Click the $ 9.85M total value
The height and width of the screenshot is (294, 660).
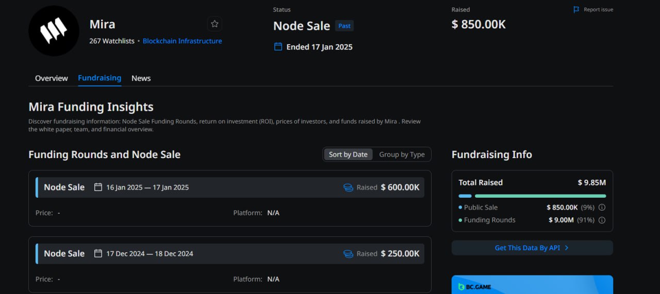click(x=592, y=182)
